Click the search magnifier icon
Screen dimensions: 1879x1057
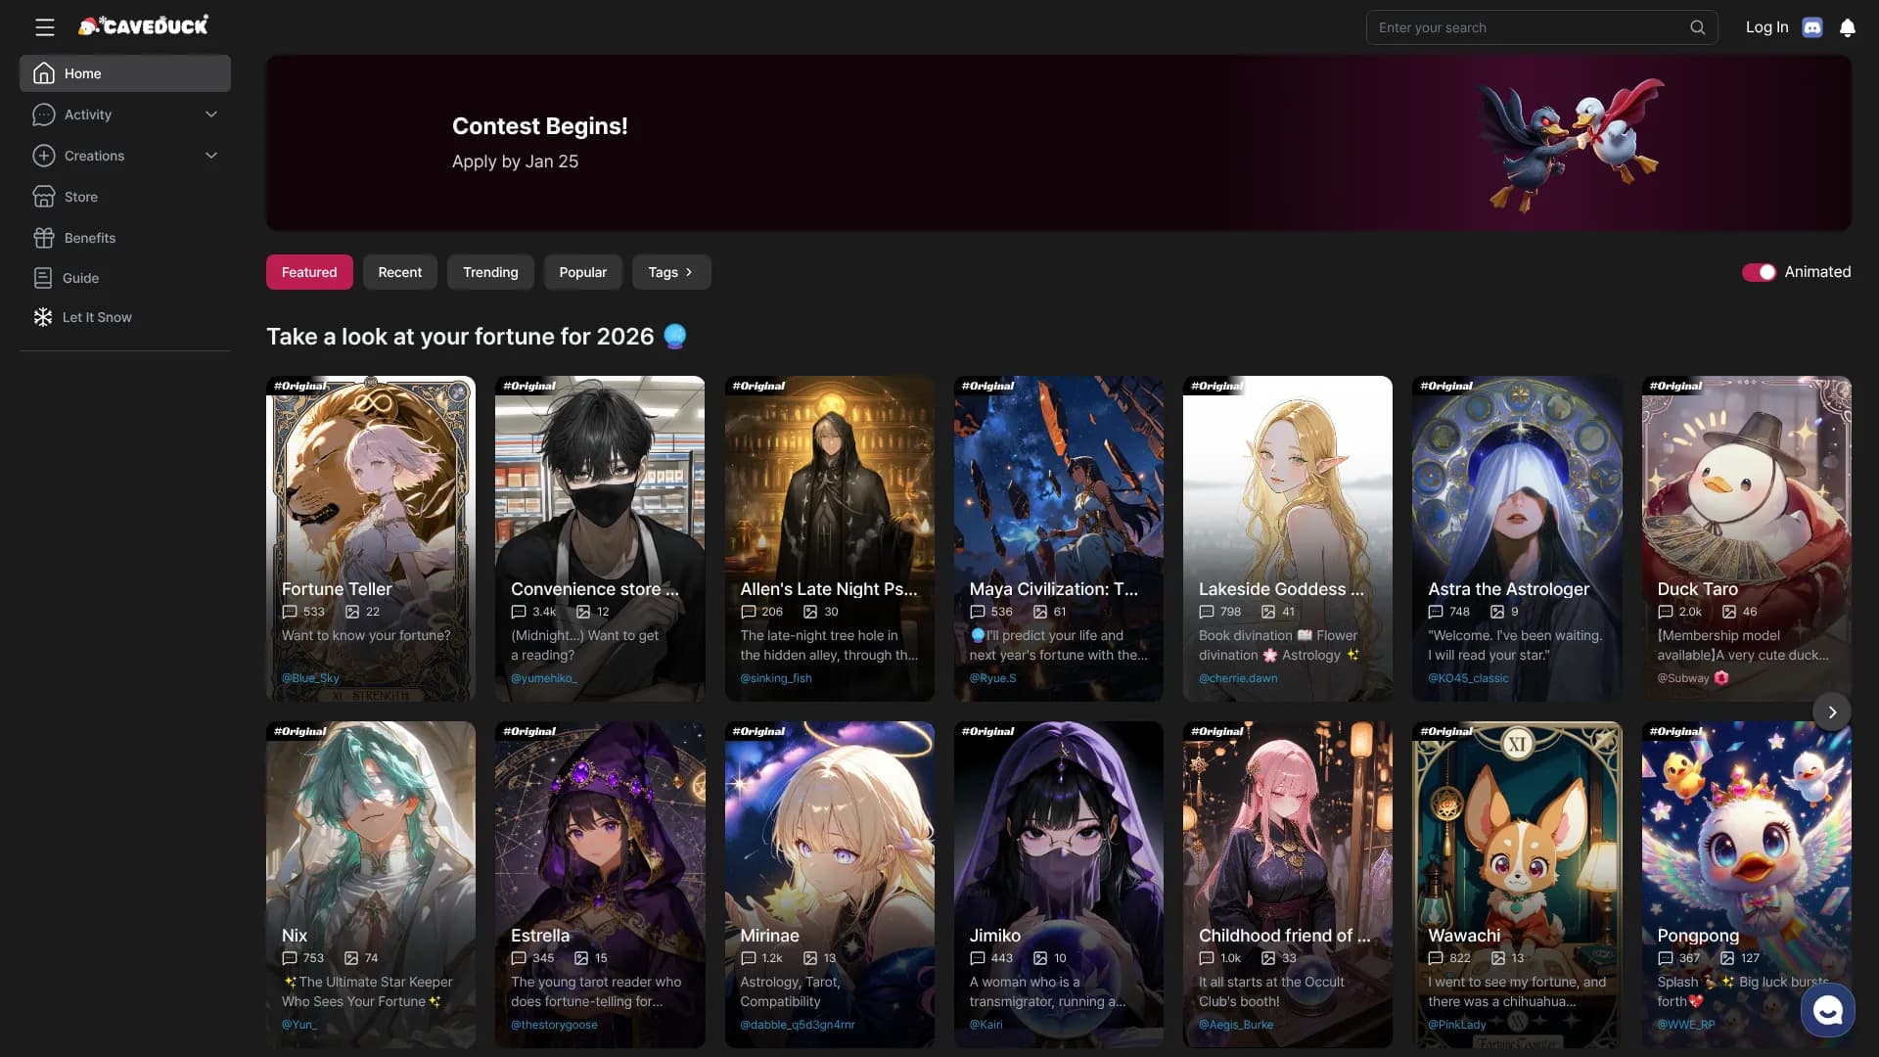point(1698,27)
